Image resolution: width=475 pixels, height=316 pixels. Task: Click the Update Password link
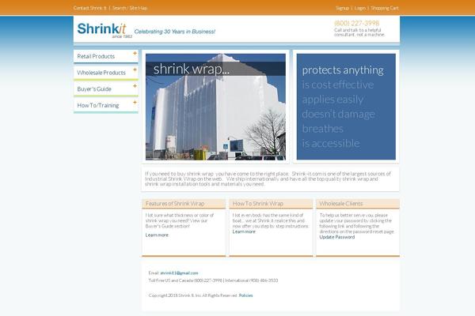coord(337,237)
